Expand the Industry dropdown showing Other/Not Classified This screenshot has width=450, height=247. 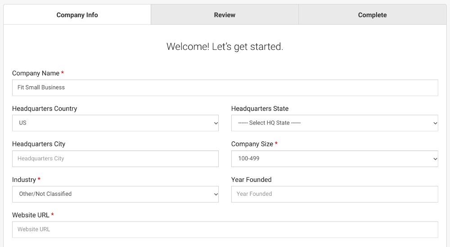pos(115,194)
